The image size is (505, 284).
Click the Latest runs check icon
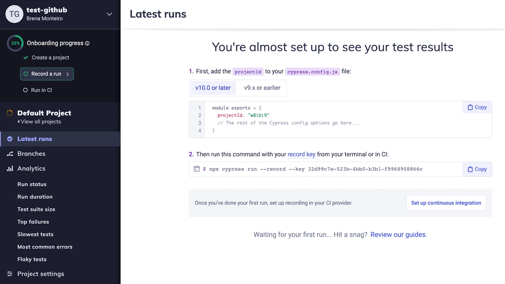(x=10, y=139)
